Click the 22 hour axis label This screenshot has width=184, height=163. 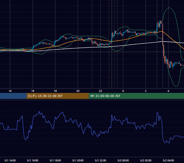point(100,91)
